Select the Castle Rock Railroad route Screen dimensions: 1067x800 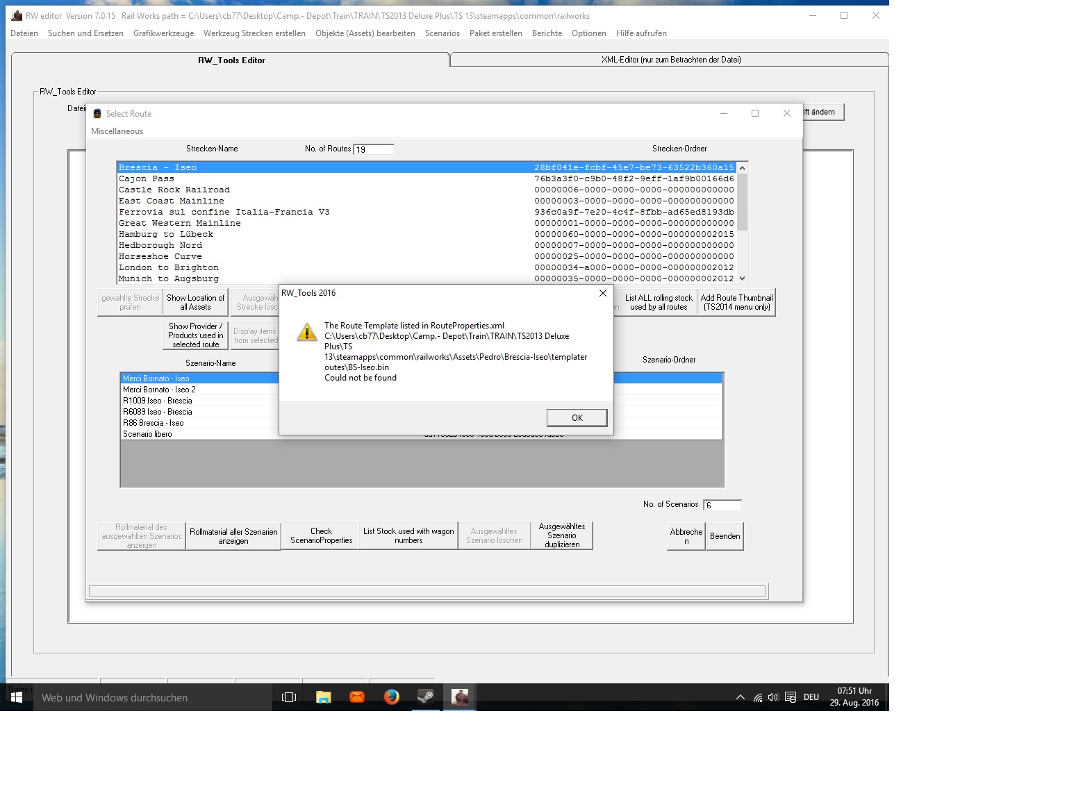[426, 190]
